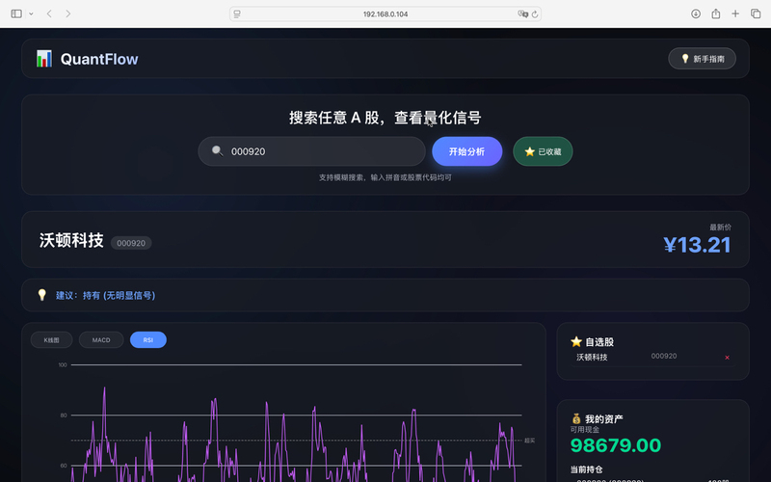Switch to the K线图 tab
Viewport: 771px width, 482px height.
[x=52, y=340]
